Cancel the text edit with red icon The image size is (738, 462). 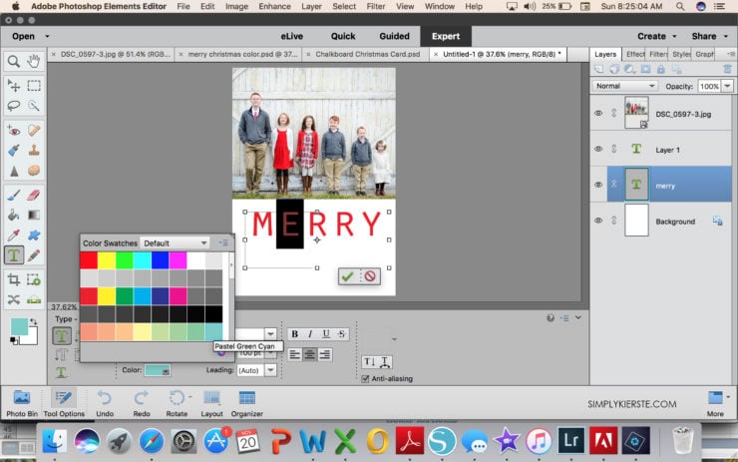coord(370,276)
